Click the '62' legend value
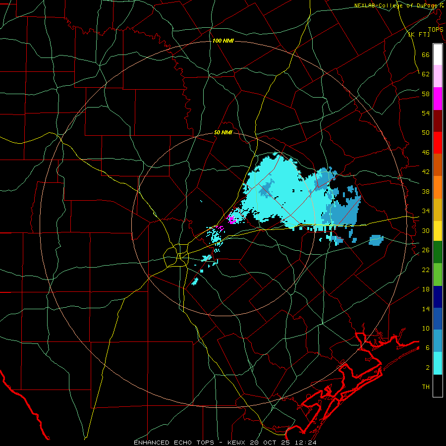446x446 pixels. pyautogui.click(x=426, y=74)
